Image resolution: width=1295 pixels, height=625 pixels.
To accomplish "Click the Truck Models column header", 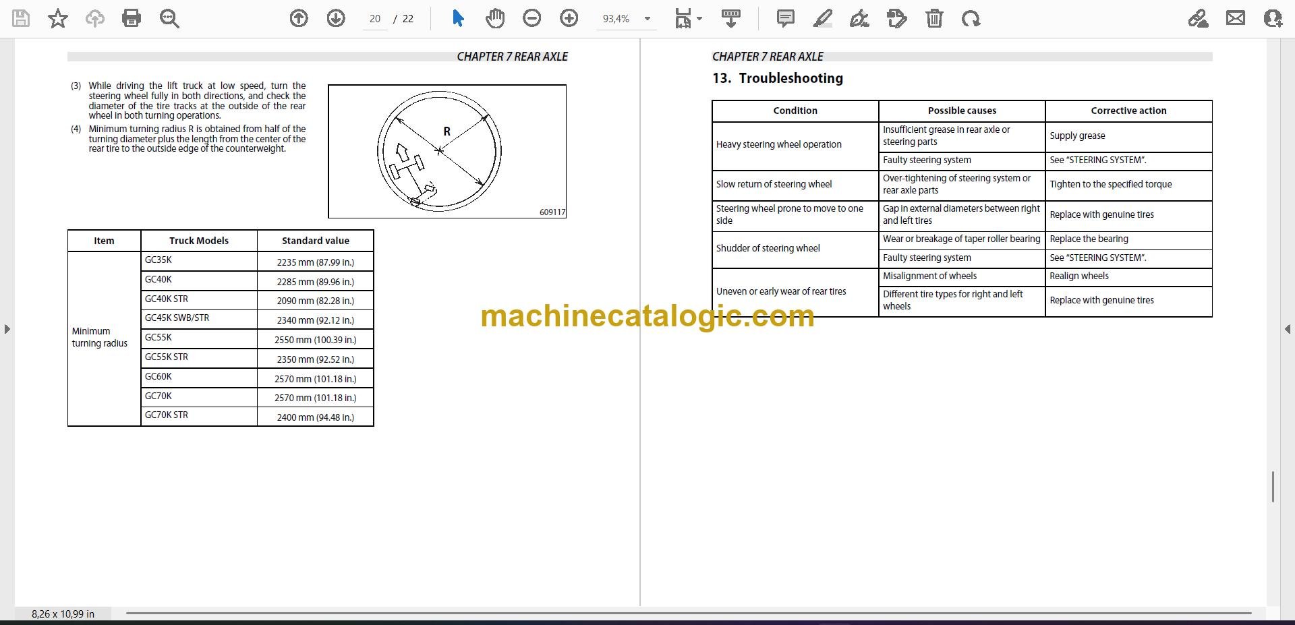I will [x=199, y=241].
